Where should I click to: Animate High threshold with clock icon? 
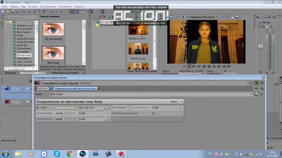click(107, 119)
